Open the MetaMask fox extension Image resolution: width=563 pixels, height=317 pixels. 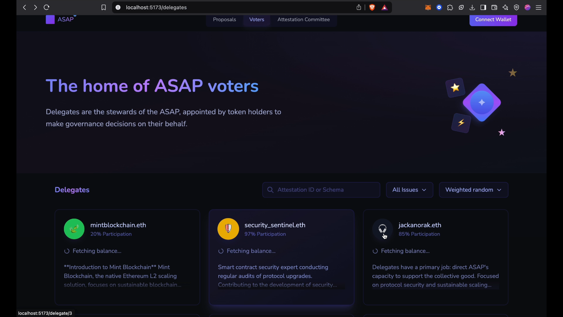pos(428,8)
